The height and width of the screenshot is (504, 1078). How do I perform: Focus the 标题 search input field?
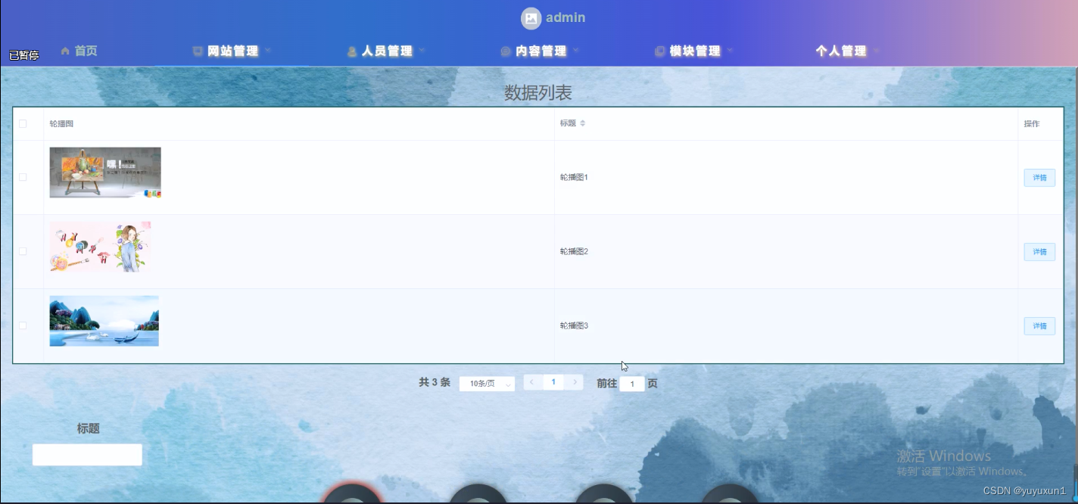pyautogui.click(x=87, y=455)
